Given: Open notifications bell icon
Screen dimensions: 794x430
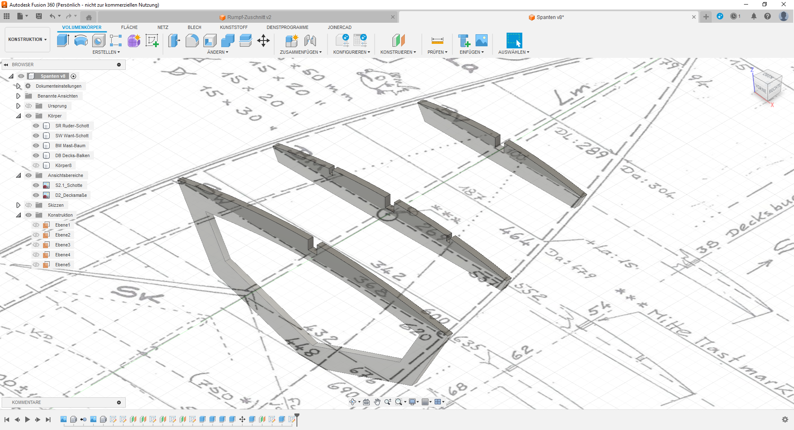Looking at the screenshot, I should coord(754,16).
